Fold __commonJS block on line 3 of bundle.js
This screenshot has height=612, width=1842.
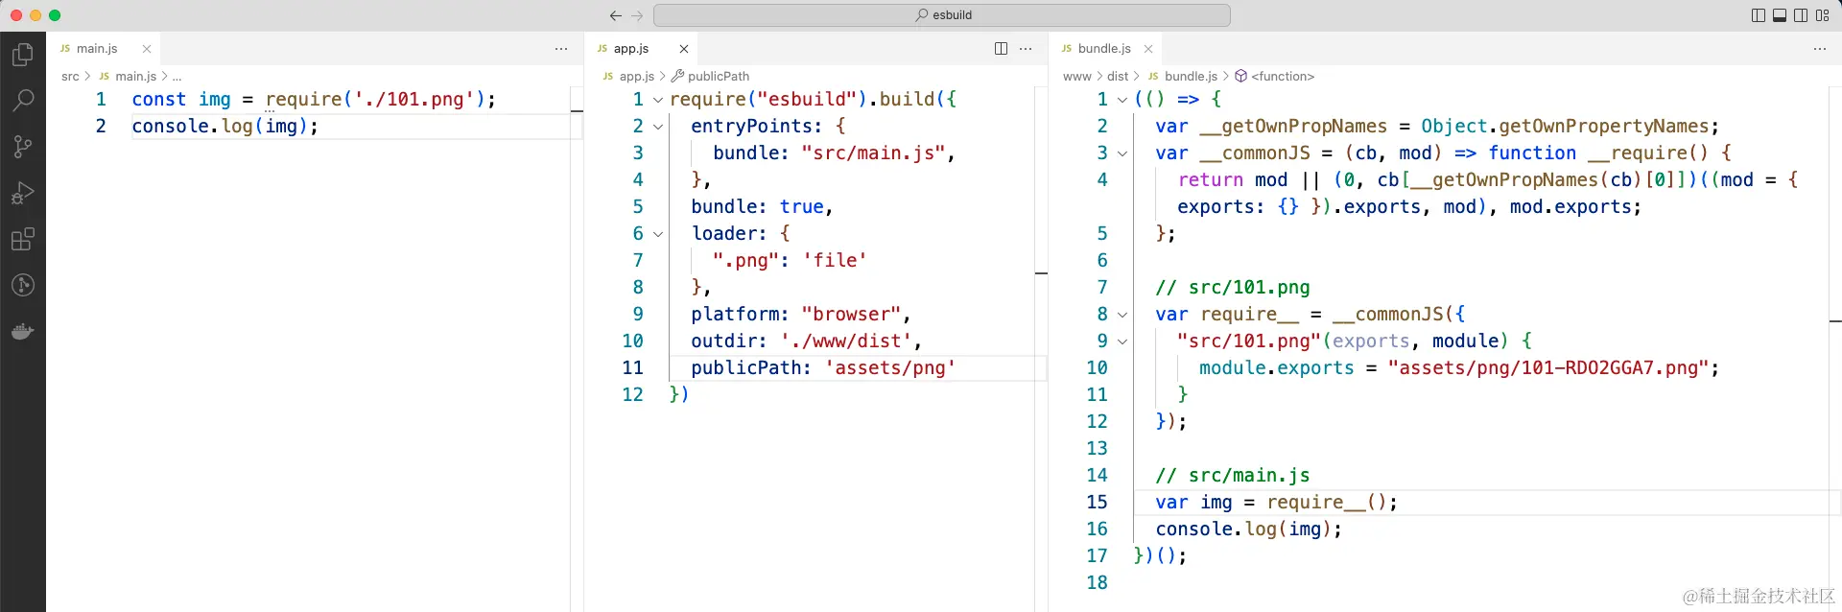click(x=1122, y=153)
